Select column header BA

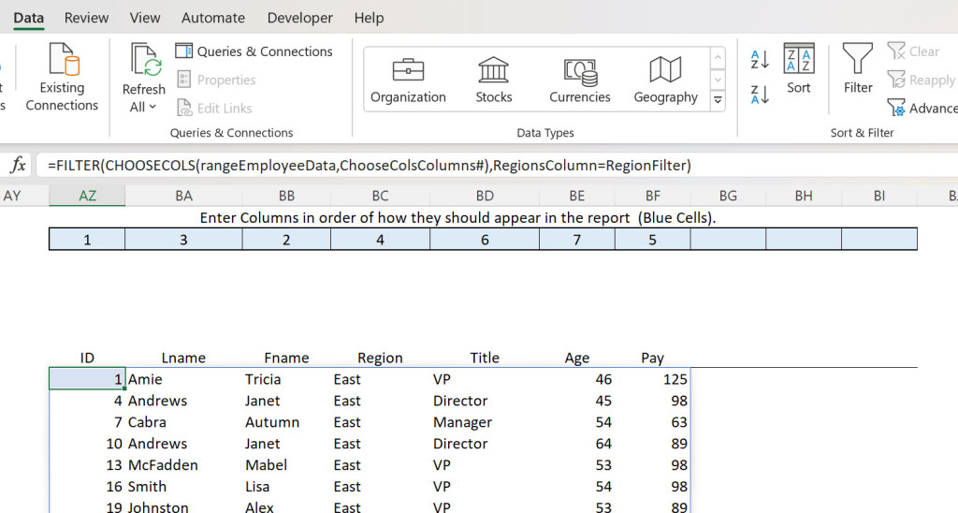point(184,196)
